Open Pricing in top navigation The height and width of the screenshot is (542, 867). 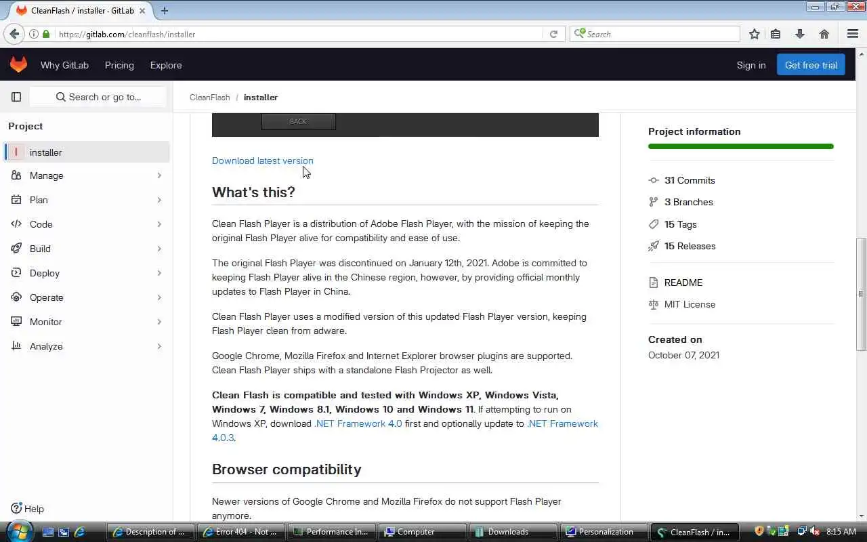(x=119, y=65)
